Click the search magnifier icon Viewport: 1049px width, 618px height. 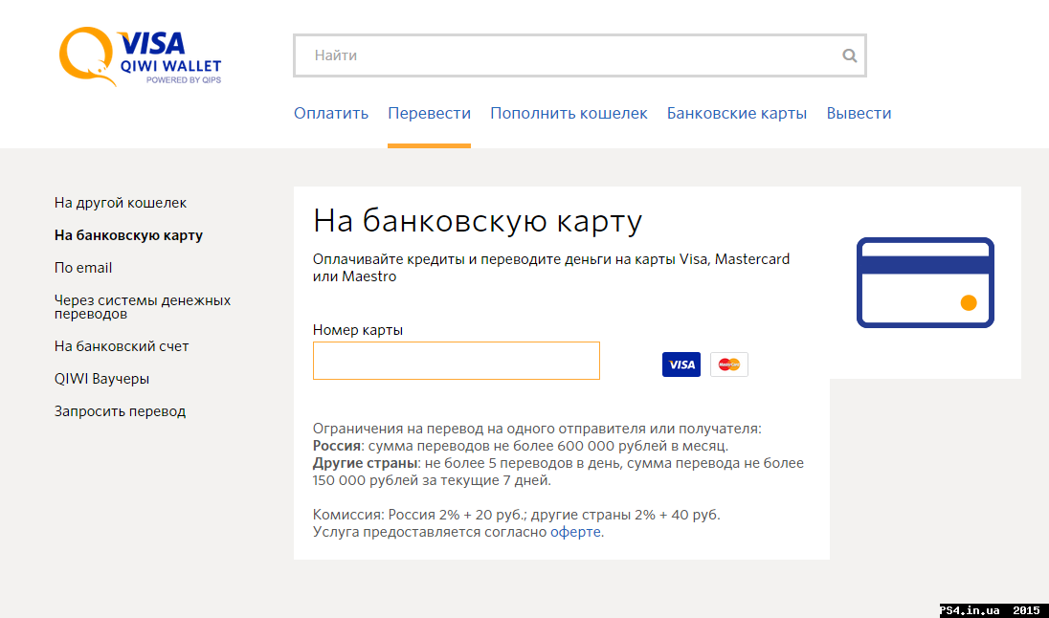click(x=849, y=55)
